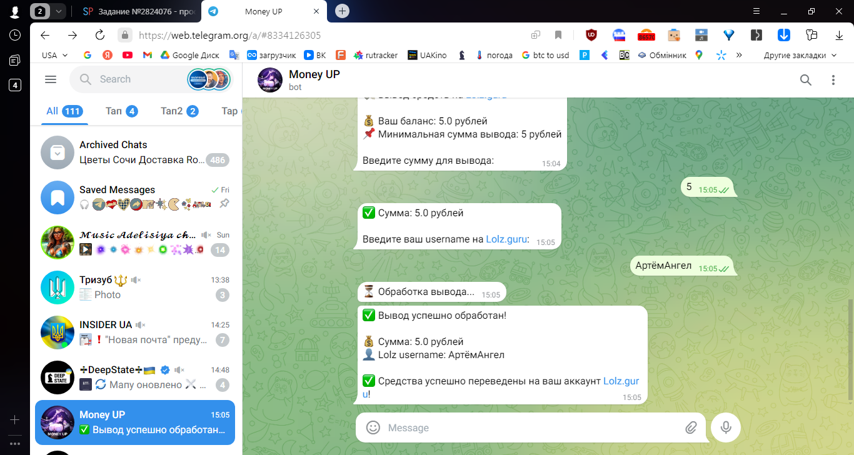Open Lolz.guru link in username prompt
Screen dimensions: 854x455
(506, 239)
